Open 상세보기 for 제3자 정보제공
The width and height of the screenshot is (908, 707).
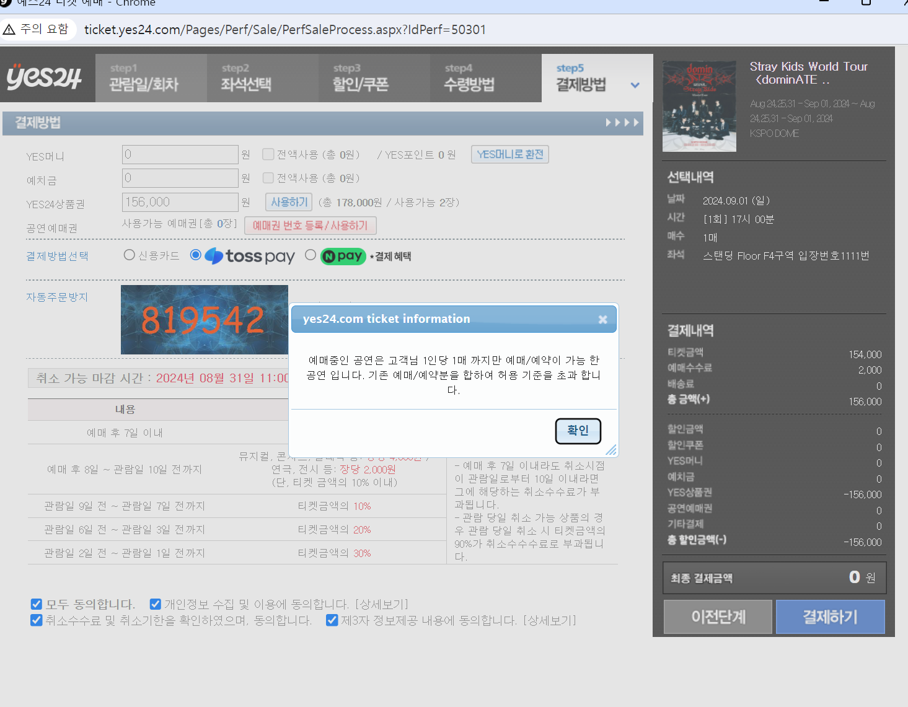tap(550, 620)
